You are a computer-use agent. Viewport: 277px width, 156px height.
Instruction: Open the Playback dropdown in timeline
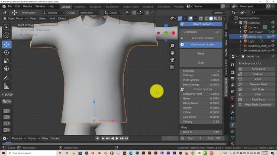[x=19, y=138]
